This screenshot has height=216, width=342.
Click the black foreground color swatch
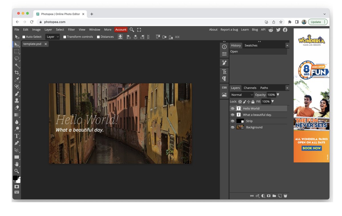coord(15,178)
